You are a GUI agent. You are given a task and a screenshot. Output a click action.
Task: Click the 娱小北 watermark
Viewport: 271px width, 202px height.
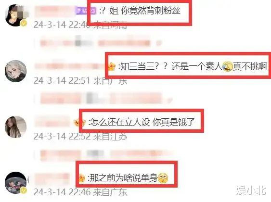251,190
